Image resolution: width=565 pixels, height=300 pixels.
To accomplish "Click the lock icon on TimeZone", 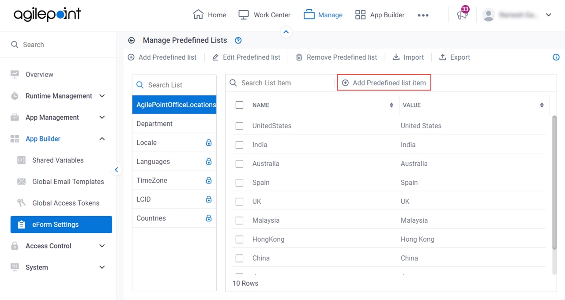I will click(209, 180).
